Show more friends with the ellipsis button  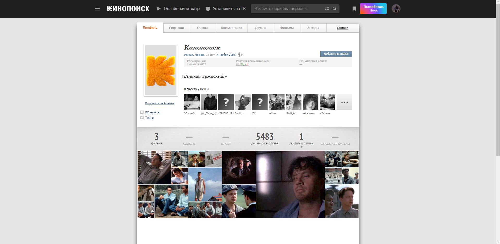344,102
